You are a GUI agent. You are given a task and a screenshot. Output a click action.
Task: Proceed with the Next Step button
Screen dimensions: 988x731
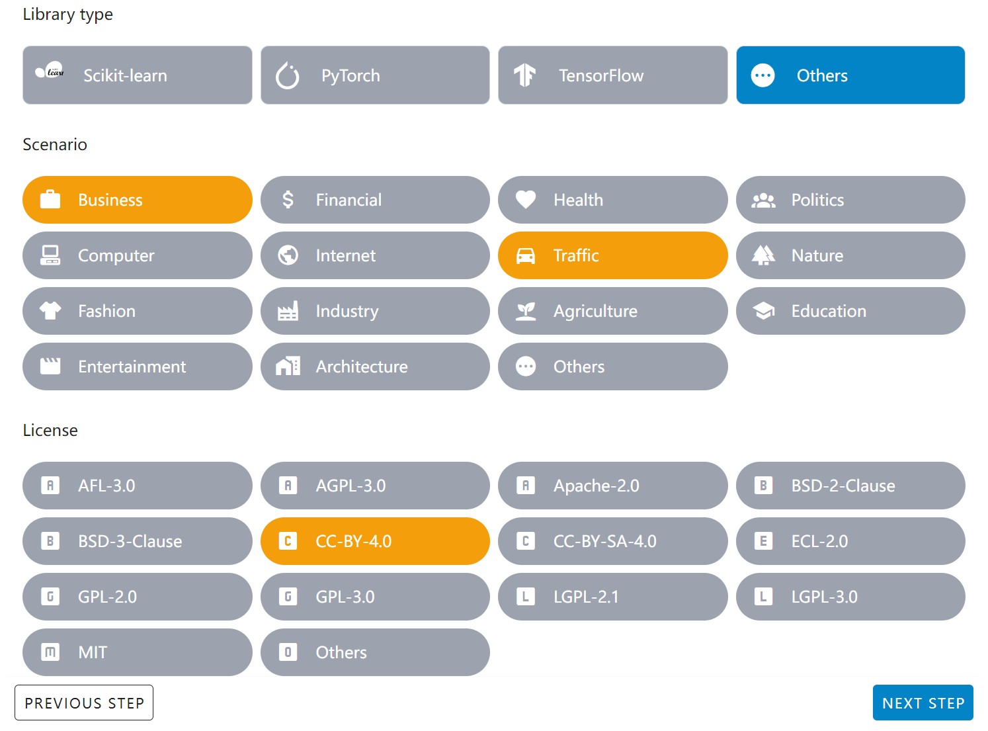pyautogui.click(x=923, y=703)
